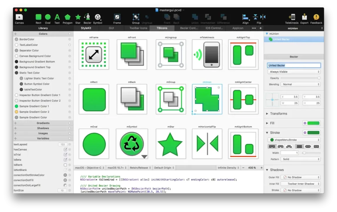The width and height of the screenshot is (337, 212).
Task: Open the macOS Objective-C target dropdown
Action: pyautogui.click(x=90, y=168)
